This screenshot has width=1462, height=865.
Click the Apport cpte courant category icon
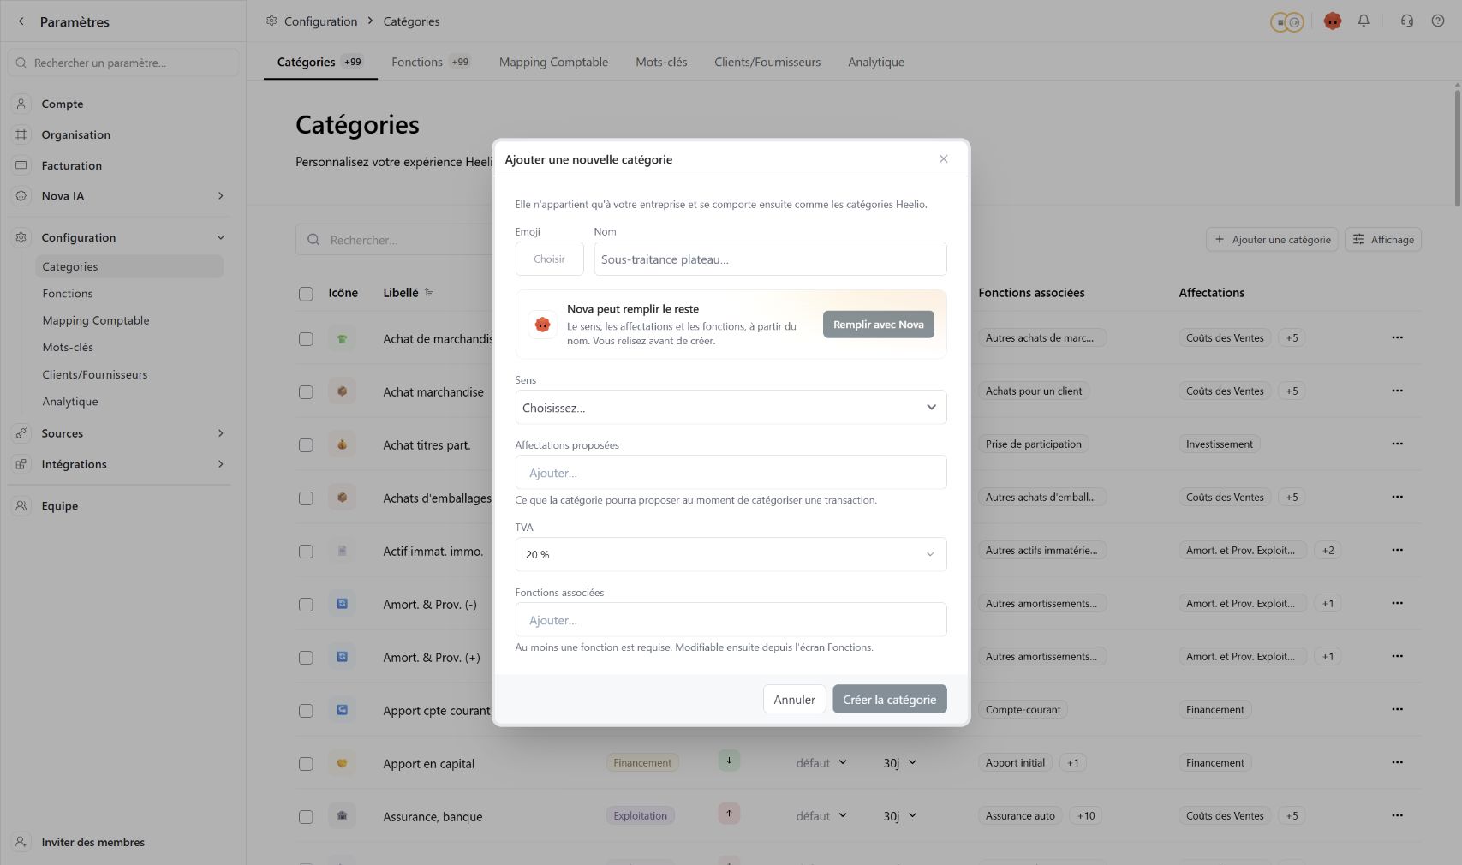342,710
